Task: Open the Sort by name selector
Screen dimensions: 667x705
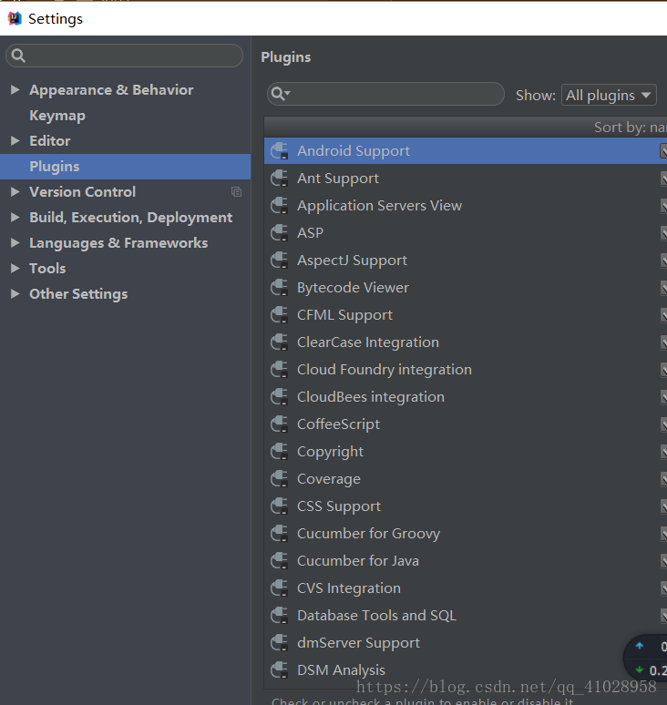Action: [631, 128]
